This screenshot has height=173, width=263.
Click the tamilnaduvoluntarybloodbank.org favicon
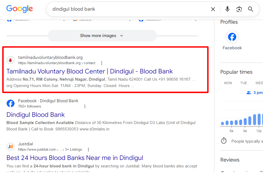pyautogui.click(x=10, y=60)
